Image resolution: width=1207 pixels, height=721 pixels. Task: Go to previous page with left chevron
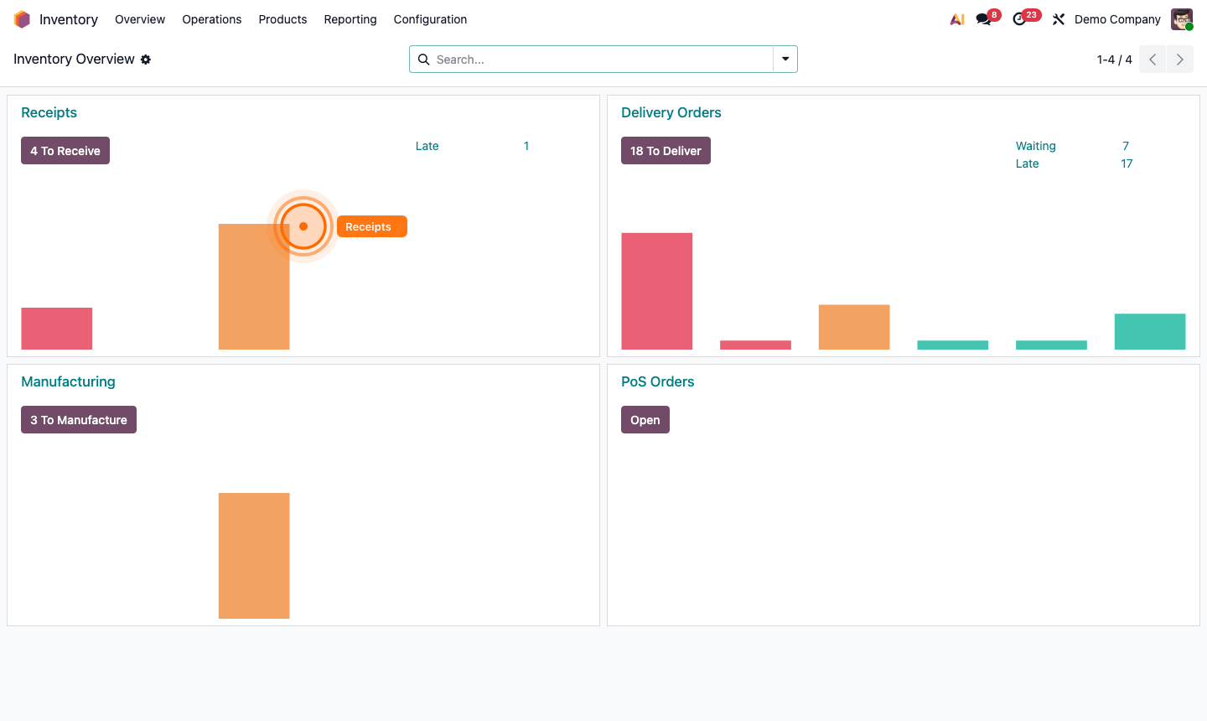pos(1152,60)
